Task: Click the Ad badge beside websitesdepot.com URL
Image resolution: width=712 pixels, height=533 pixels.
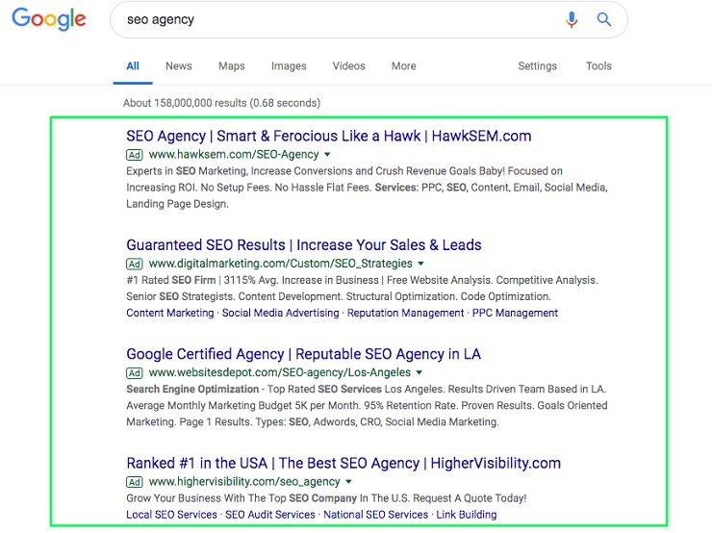Action: pyautogui.click(x=135, y=372)
